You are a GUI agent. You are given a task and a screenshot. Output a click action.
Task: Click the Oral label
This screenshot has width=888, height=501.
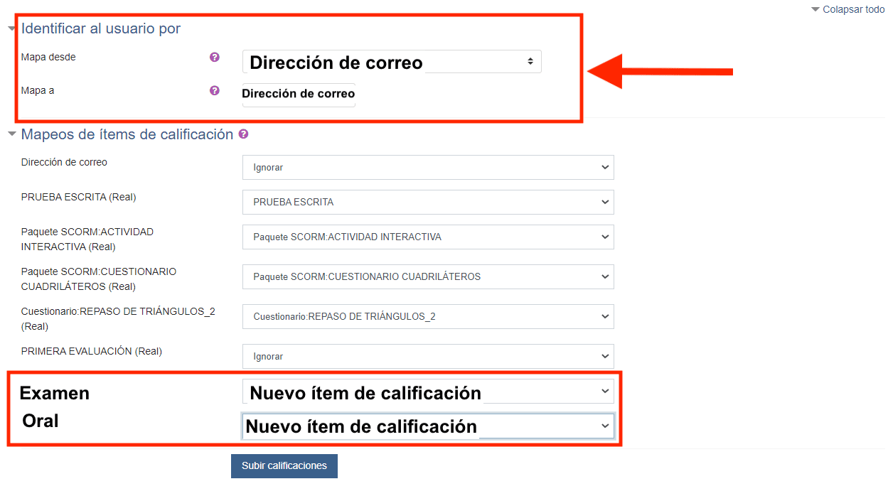41,421
